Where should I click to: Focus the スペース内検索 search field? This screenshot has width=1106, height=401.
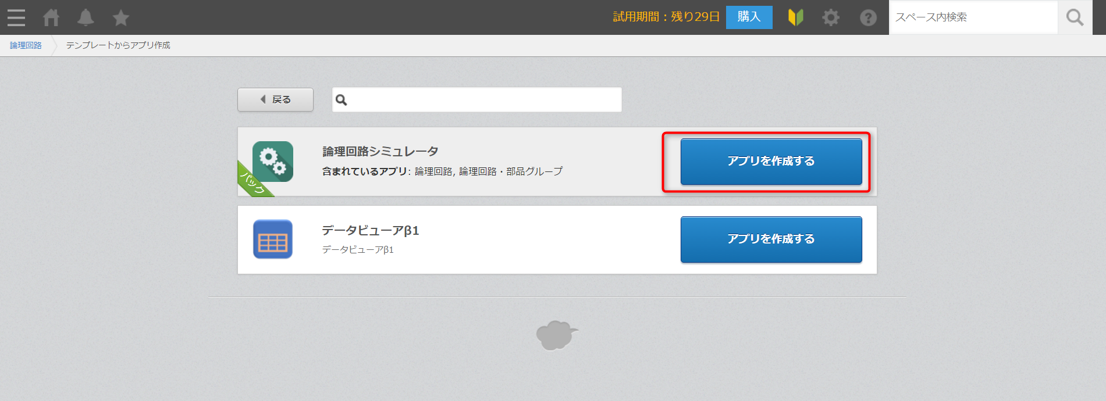tap(973, 17)
